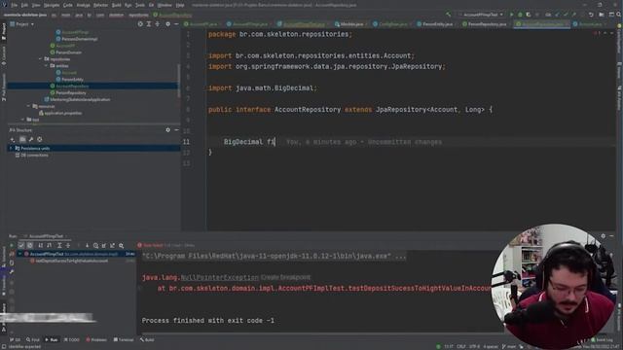Click the Project tool window stripe button
The height and width of the screenshot is (350, 623).
4,32
